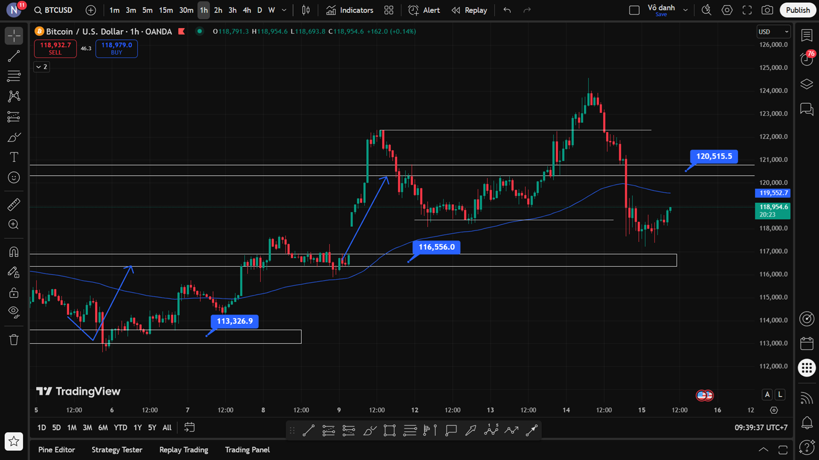Open the layout name dropdown arrow beside Vô danh
Viewport: 819px width, 460px height.
point(685,10)
